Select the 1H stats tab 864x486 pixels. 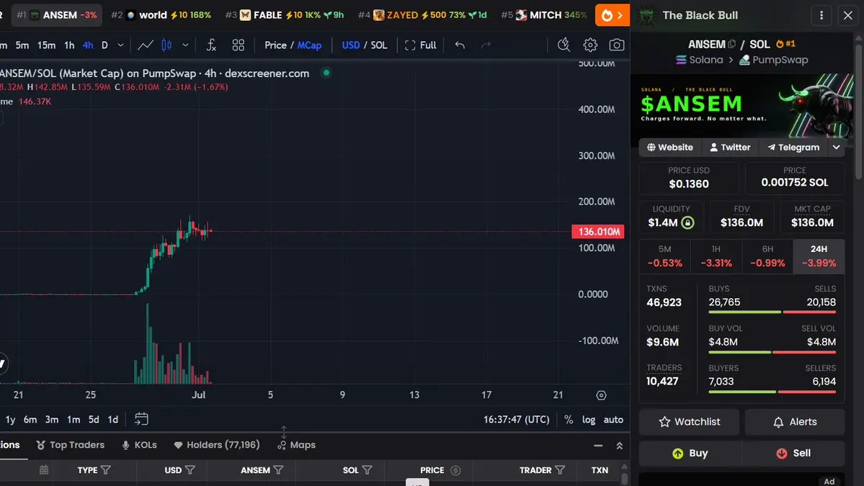click(716, 256)
